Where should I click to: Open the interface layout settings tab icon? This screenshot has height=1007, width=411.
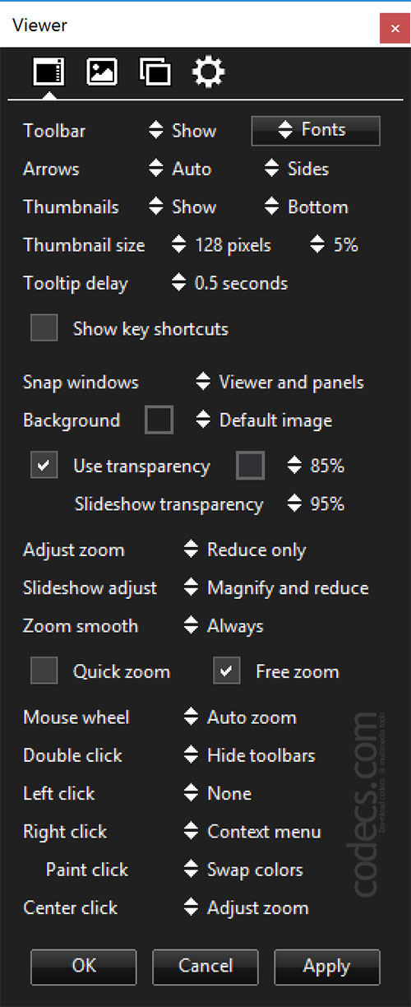(x=48, y=72)
